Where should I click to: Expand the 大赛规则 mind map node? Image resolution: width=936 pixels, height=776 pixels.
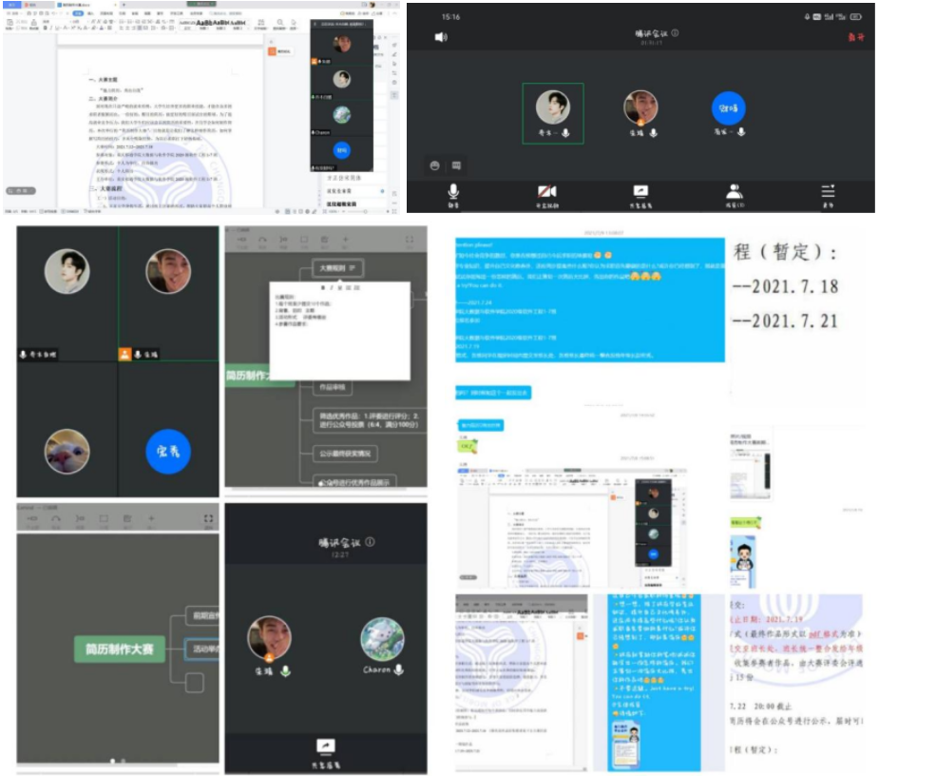point(334,270)
